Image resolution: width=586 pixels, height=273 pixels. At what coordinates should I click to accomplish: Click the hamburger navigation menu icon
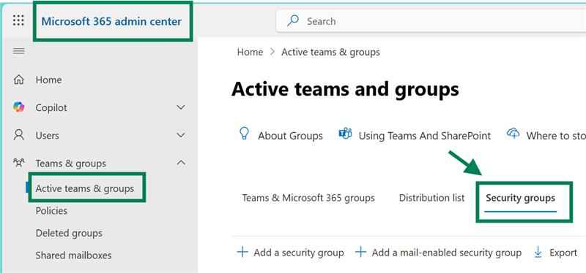click(x=19, y=51)
